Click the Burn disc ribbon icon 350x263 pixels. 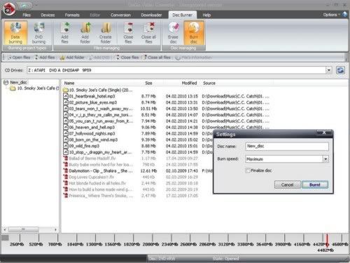click(194, 33)
